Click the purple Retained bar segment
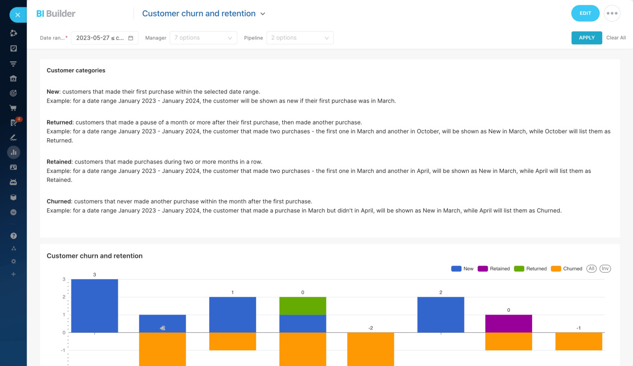The width and height of the screenshot is (633, 366). [508, 324]
